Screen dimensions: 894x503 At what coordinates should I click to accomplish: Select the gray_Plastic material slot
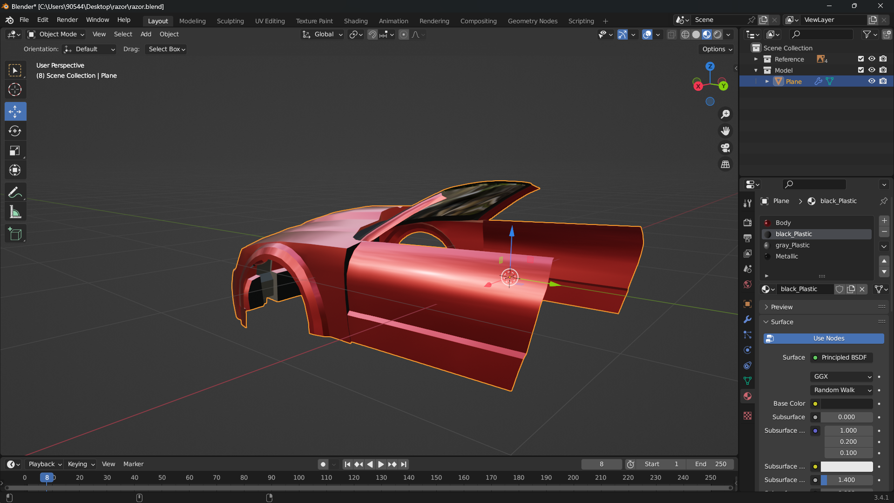coord(792,245)
